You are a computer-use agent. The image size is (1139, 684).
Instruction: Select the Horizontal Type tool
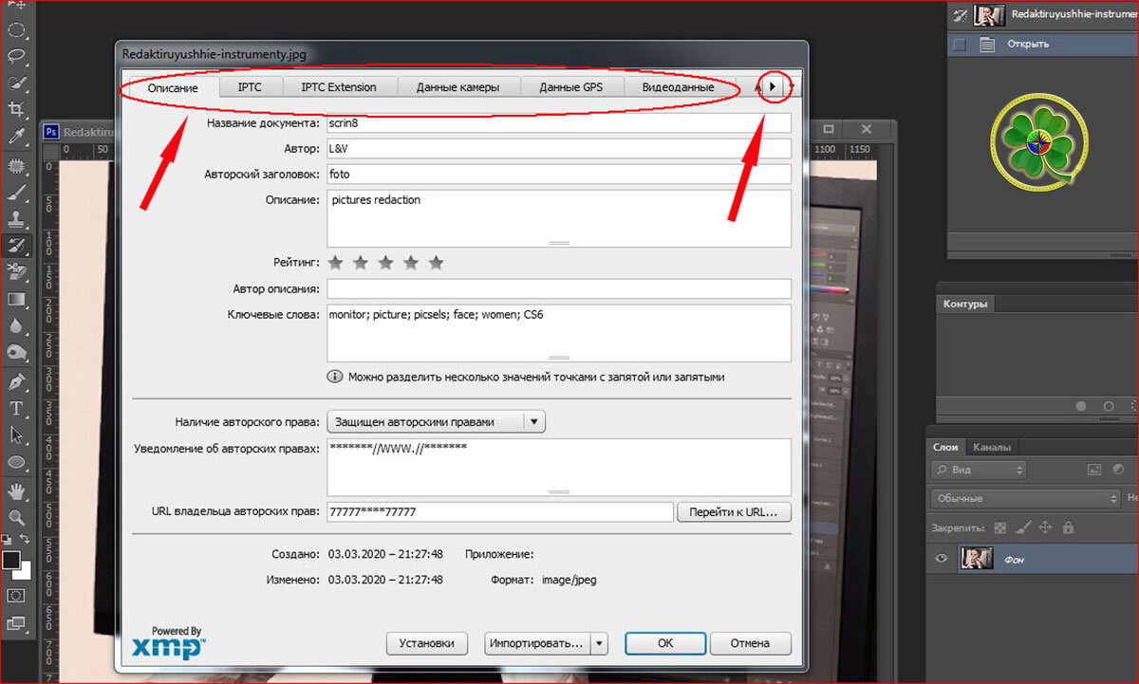(x=16, y=409)
